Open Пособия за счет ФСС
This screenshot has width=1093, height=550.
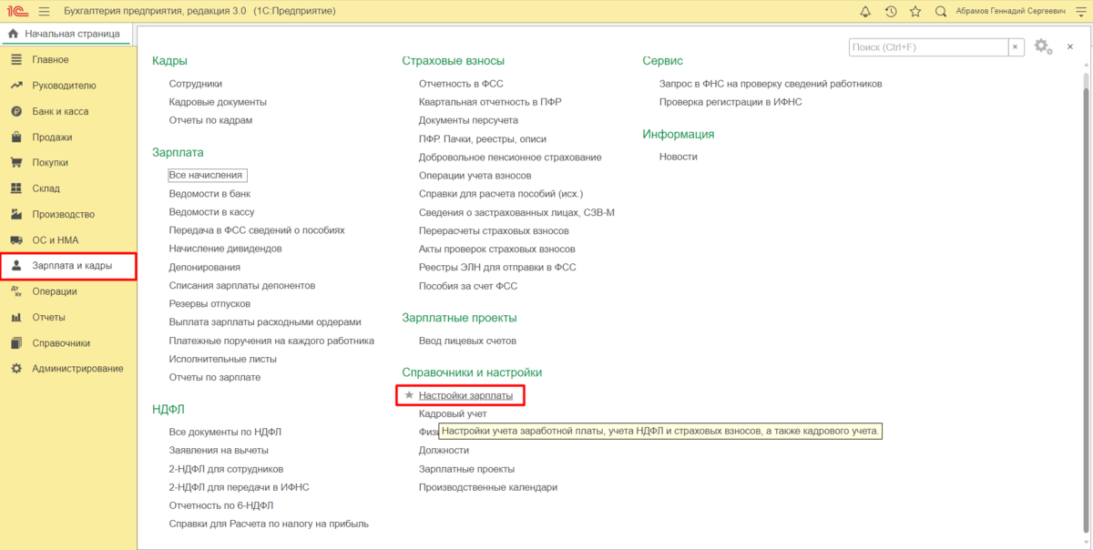click(x=468, y=285)
